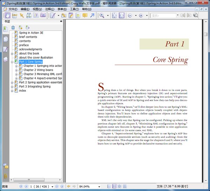Expand the index bookmark node
This screenshot has height=191, width=210.
[x=12, y=91]
